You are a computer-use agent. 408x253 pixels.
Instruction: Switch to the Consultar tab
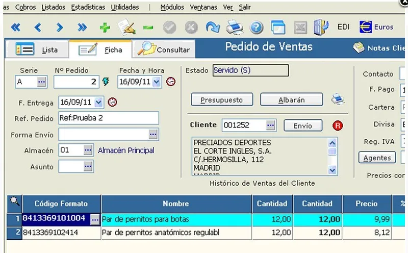click(164, 49)
